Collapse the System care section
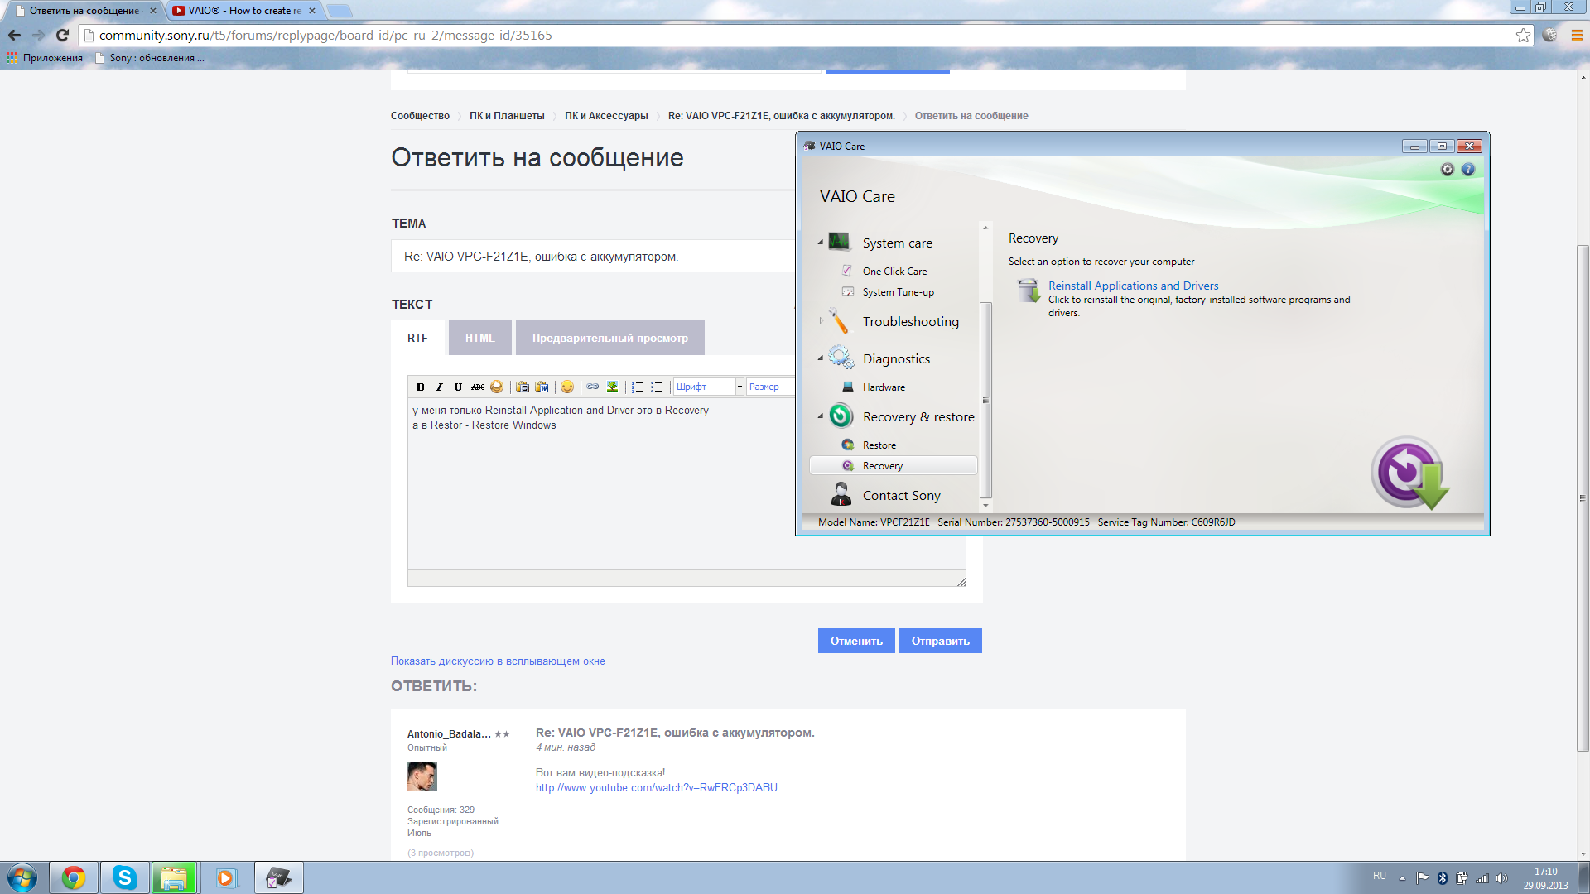The image size is (1590, 894). pyautogui.click(x=821, y=243)
